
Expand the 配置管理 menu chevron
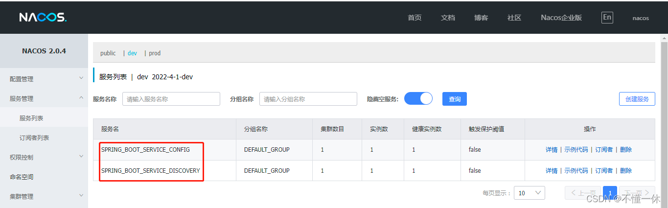click(x=81, y=78)
